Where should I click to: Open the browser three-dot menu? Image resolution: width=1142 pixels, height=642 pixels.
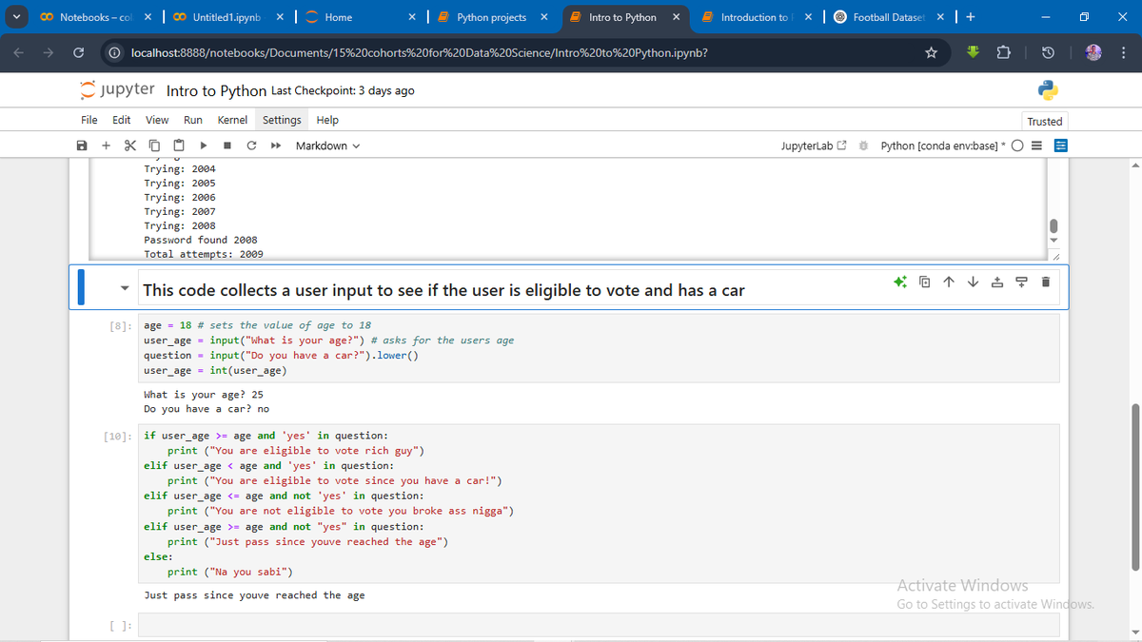(1123, 51)
